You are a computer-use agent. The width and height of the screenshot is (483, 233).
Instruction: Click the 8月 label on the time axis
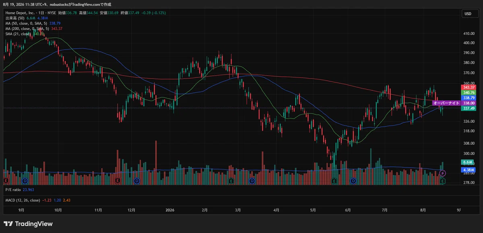422,210
